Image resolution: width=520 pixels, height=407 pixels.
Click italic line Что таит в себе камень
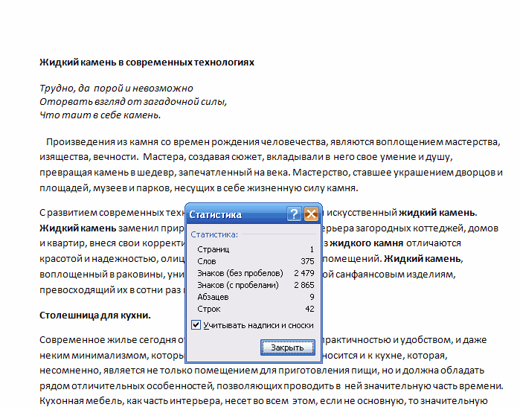tap(100, 115)
